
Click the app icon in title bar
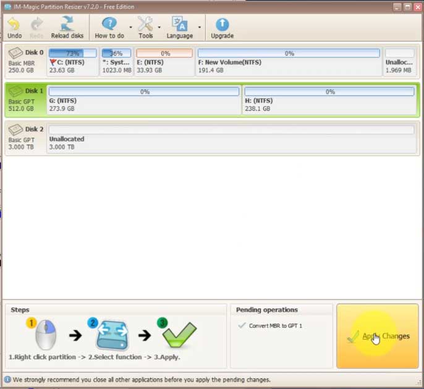pos(8,7)
